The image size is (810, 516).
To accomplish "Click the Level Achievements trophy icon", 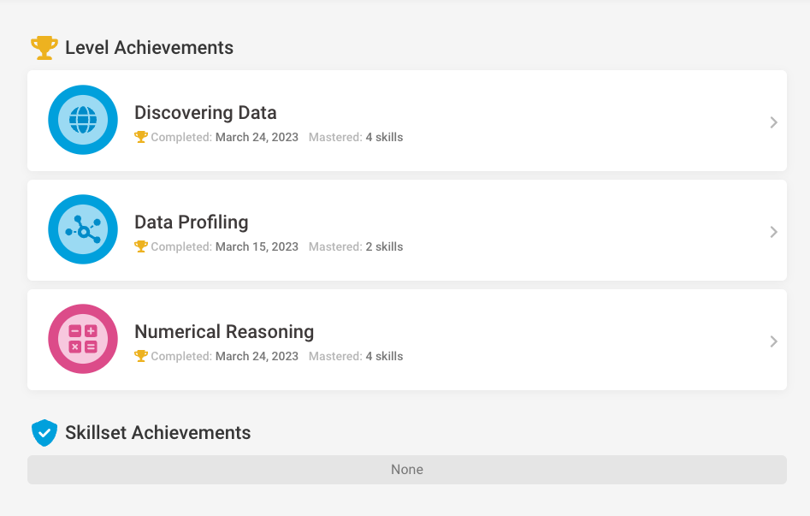I will click(44, 48).
